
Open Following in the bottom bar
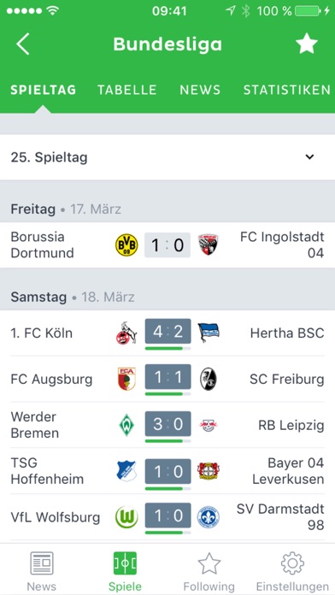click(209, 571)
